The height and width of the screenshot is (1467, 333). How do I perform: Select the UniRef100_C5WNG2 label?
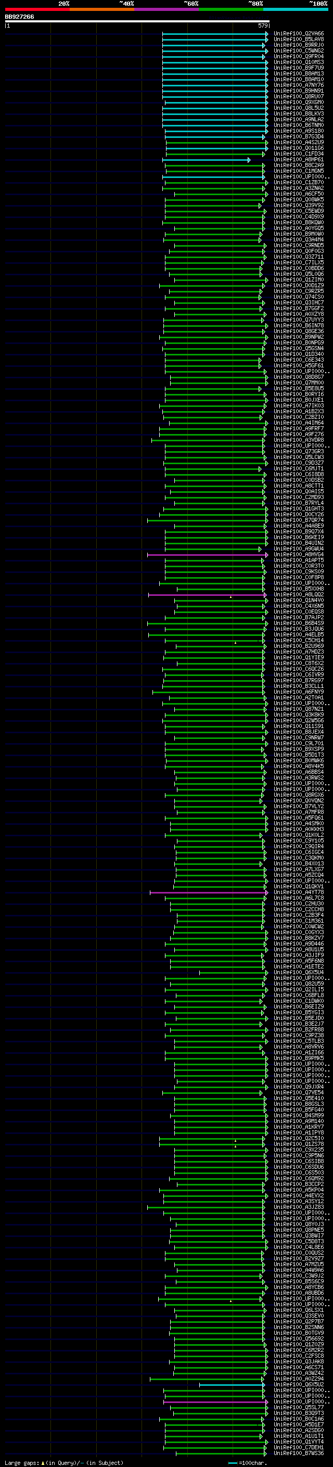(298, 50)
